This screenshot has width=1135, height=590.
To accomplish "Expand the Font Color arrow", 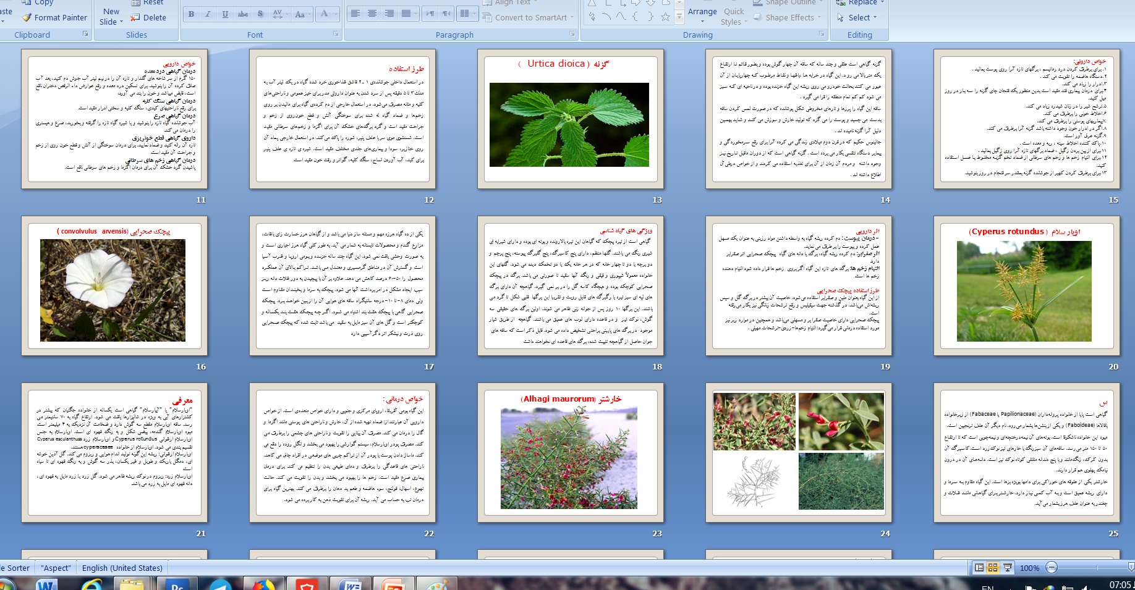I will pyautogui.click(x=335, y=14).
